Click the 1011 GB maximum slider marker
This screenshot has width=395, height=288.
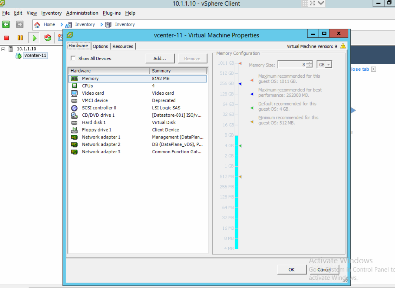(x=240, y=63)
